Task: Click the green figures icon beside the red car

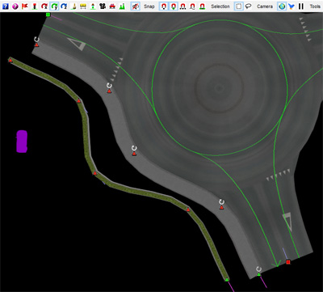Action: [122, 6]
